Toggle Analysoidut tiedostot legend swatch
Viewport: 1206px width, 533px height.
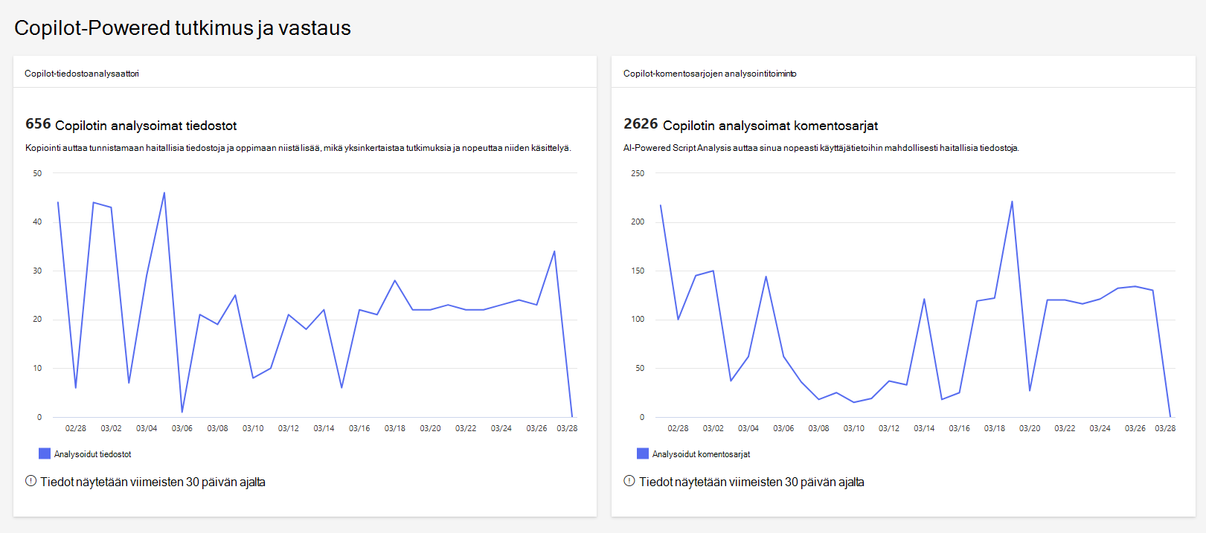(45, 453)
